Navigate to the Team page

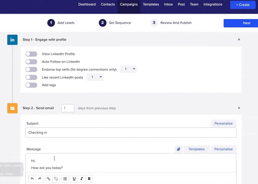coord(194,4)
